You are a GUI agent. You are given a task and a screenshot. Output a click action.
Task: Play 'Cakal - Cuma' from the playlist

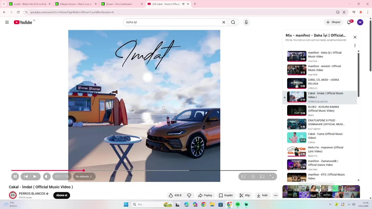(320, 138)
